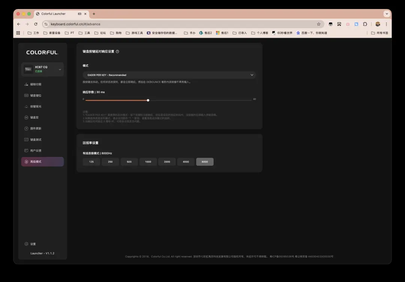Open the browser Extensions puzzle icon
Screen dimensions: 405x282
coord(365,24)
